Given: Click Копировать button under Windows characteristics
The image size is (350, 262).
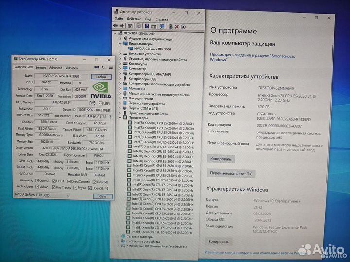Looking at the screenshot, I should coord(219,241).
